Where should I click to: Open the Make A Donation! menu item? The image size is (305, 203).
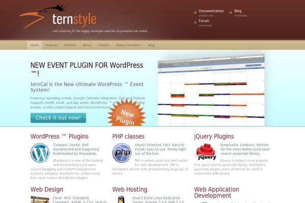[x=129, y=45]
